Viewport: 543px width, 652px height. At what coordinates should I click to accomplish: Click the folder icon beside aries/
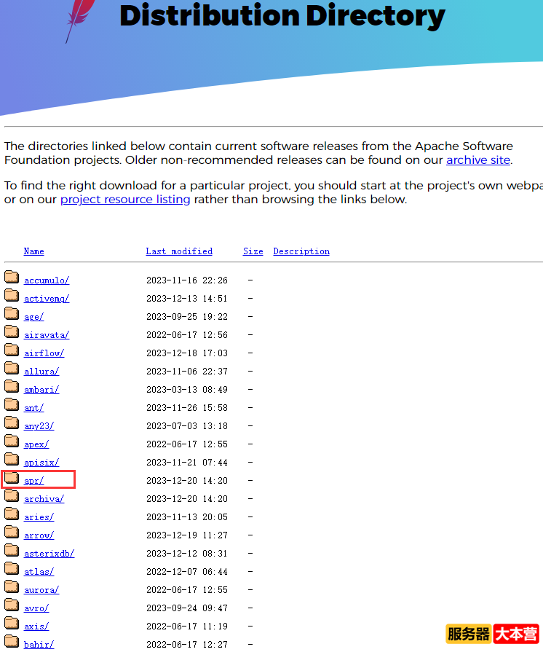coord(12,514)
